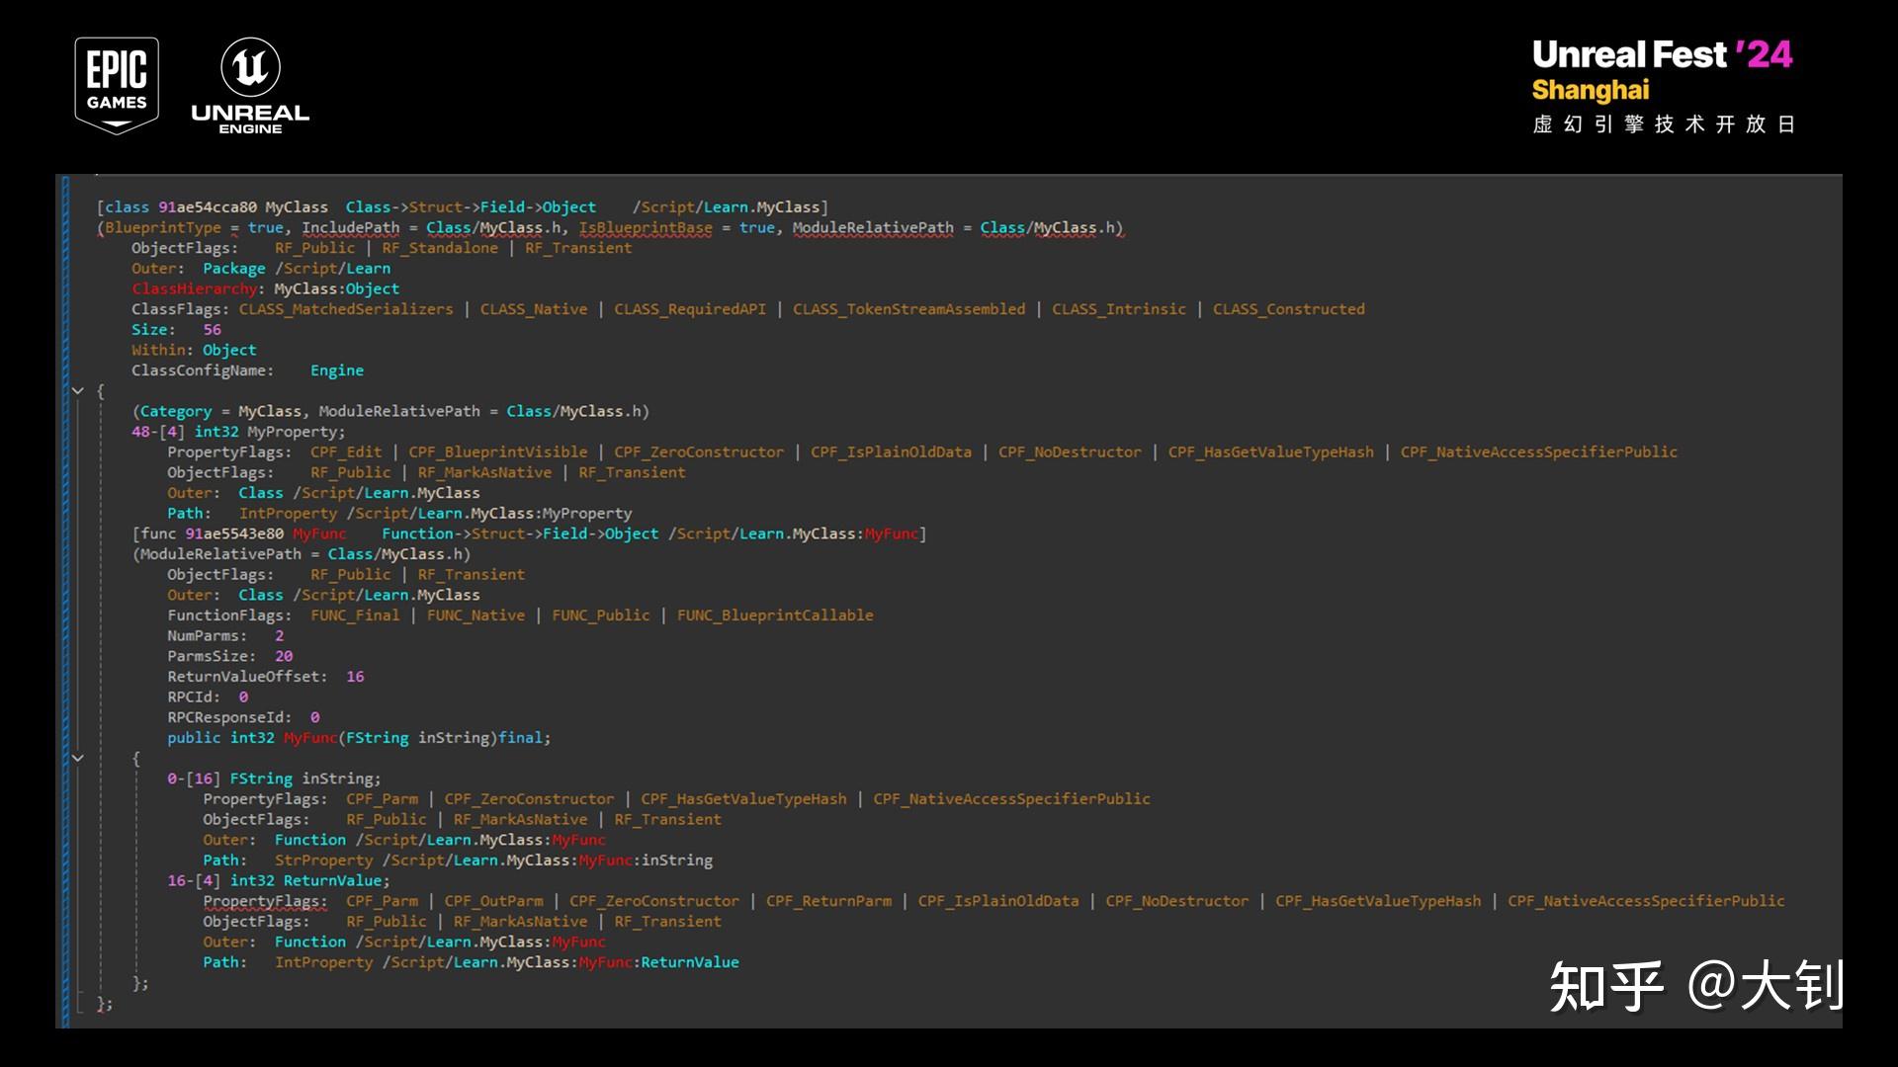The image size is (1898, 1067).
Task: Collapse the MyClass body code block
Action: (x=78, y=391)
